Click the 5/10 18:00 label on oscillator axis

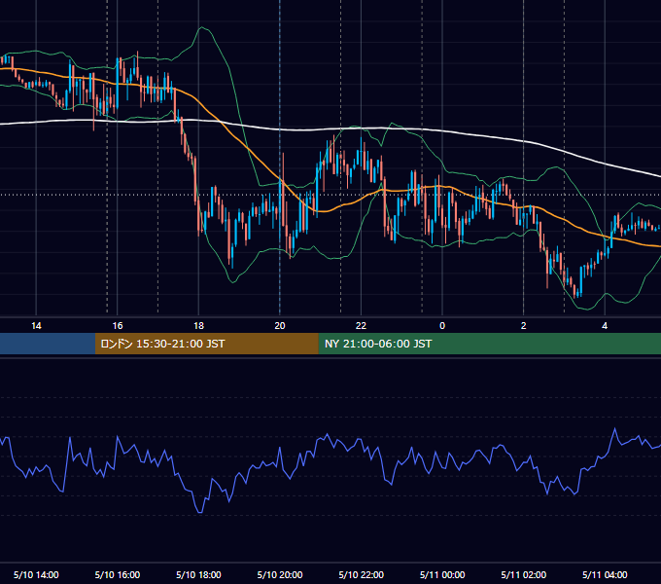198,574
